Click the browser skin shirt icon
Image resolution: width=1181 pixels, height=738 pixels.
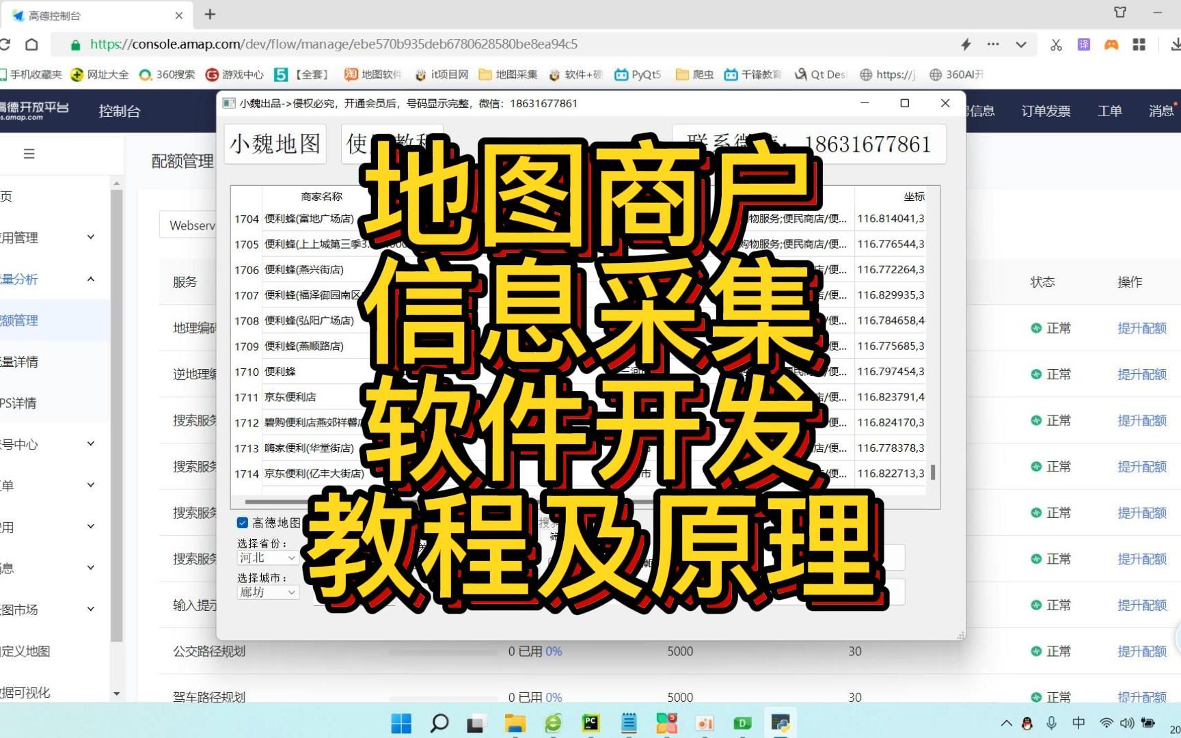click(1120, 12)
